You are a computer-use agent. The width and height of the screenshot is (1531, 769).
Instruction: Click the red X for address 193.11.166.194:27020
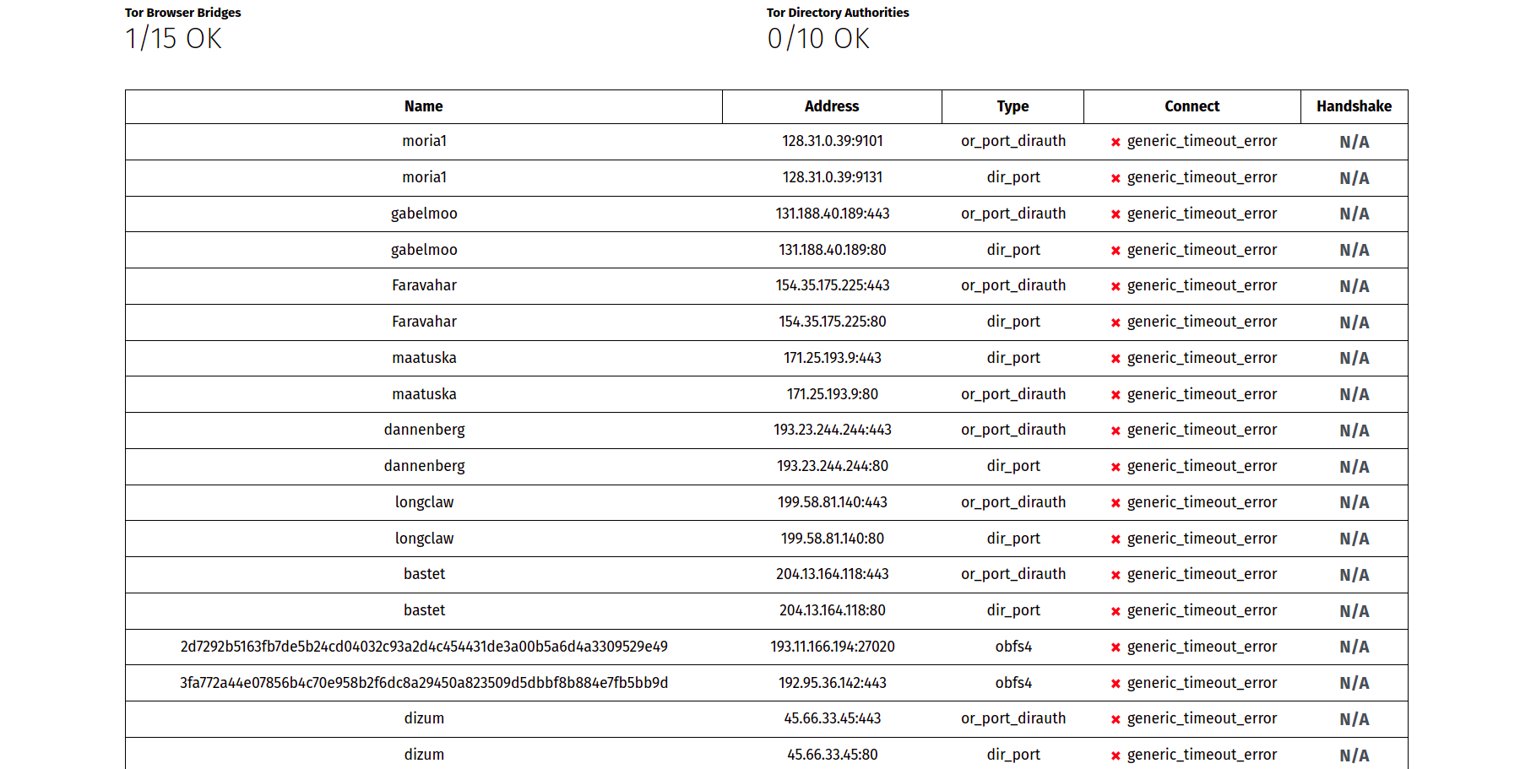[x=1116, y=647]
